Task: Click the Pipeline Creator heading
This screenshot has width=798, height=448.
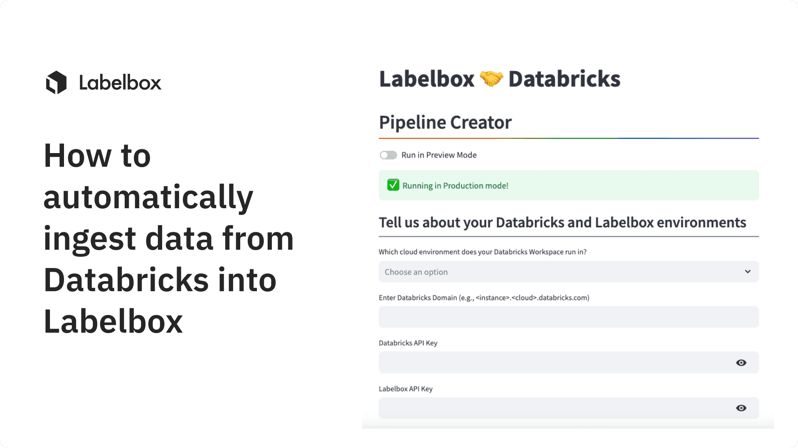Action: point(445,122)
